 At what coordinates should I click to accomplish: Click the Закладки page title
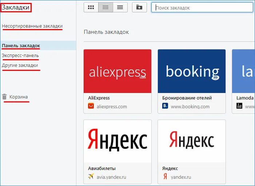(x=16, y=7)
